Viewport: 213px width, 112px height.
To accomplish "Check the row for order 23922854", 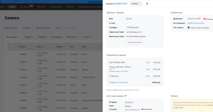I will click(x=12, y=93).
